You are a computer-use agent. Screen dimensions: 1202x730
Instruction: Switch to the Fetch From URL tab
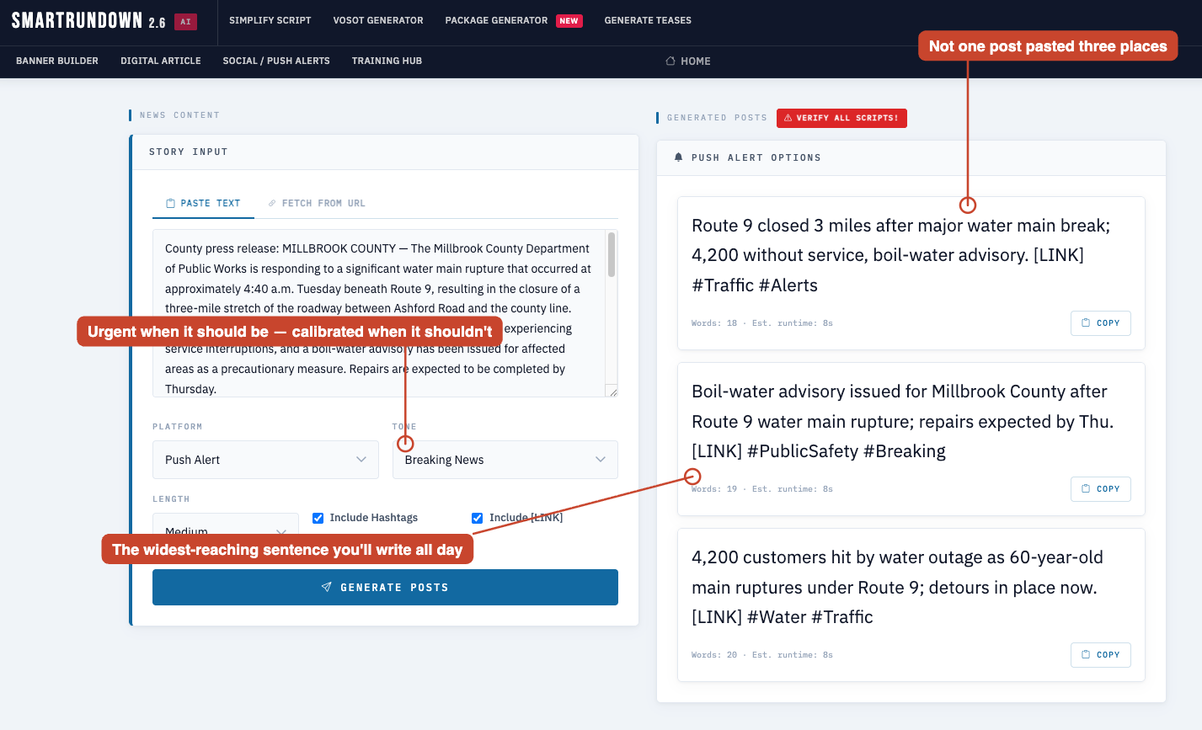point(317,203)
